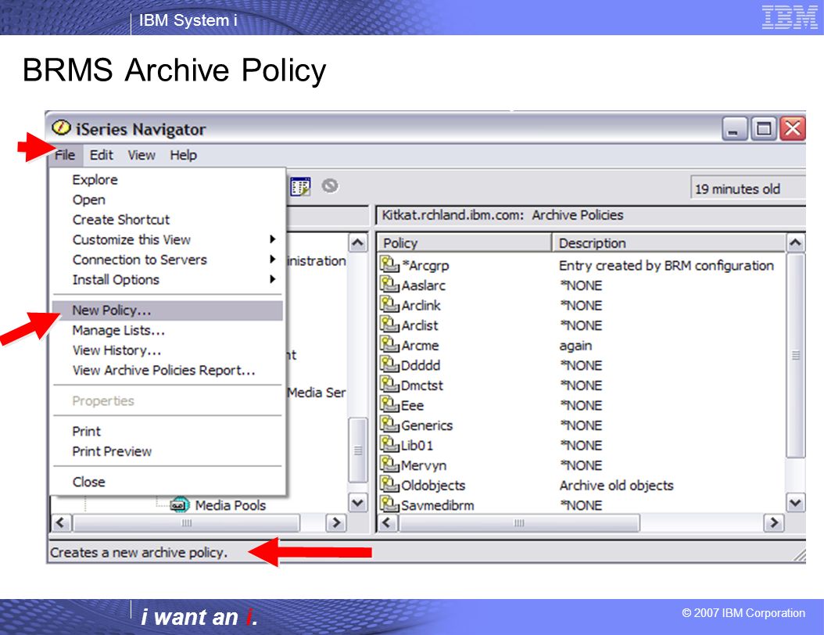
Task: Sort by the Description column header
Action: tap(668, 243)
